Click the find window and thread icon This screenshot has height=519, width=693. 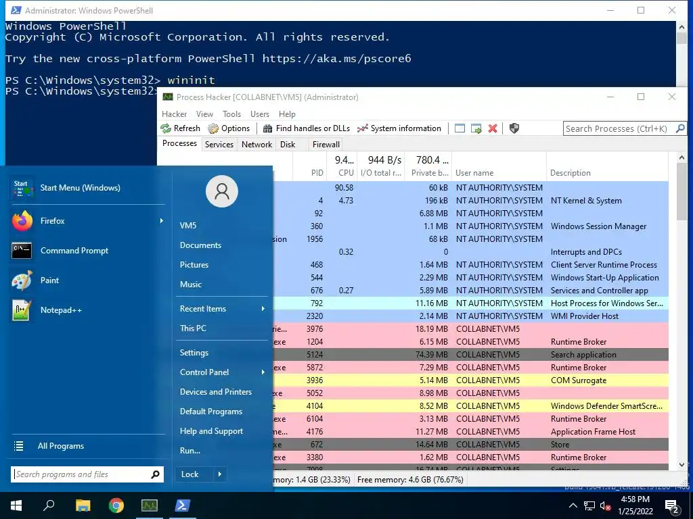coord(476,128)
